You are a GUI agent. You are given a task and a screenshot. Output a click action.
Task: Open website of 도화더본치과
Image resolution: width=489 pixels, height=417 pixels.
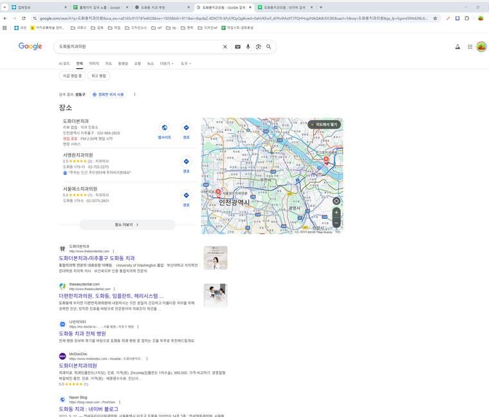(x=164, y=131)
